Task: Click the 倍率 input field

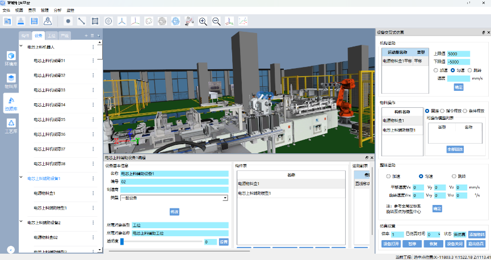Action: pos(397,234)
